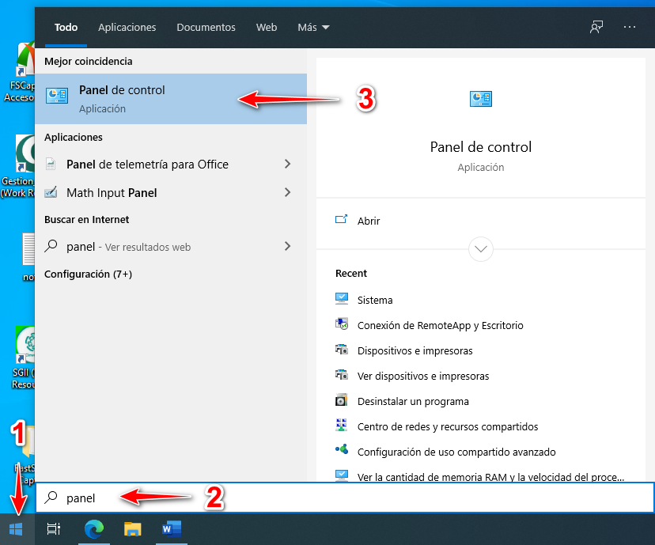Open Word from the taskbar
This screenshot has width=655, height=545.
click(x=172, y=529)
